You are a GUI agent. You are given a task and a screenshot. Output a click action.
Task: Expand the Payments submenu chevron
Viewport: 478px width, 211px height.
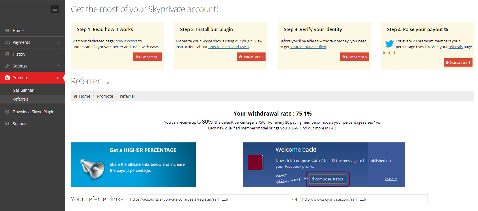click(x=58, y=42)
